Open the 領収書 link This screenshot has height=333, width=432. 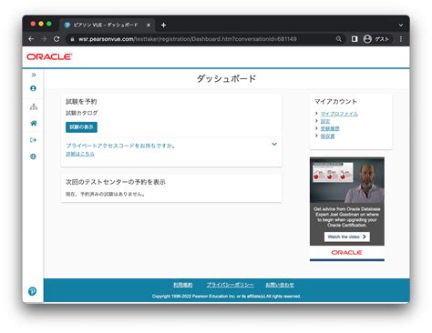tap(327, 136)
